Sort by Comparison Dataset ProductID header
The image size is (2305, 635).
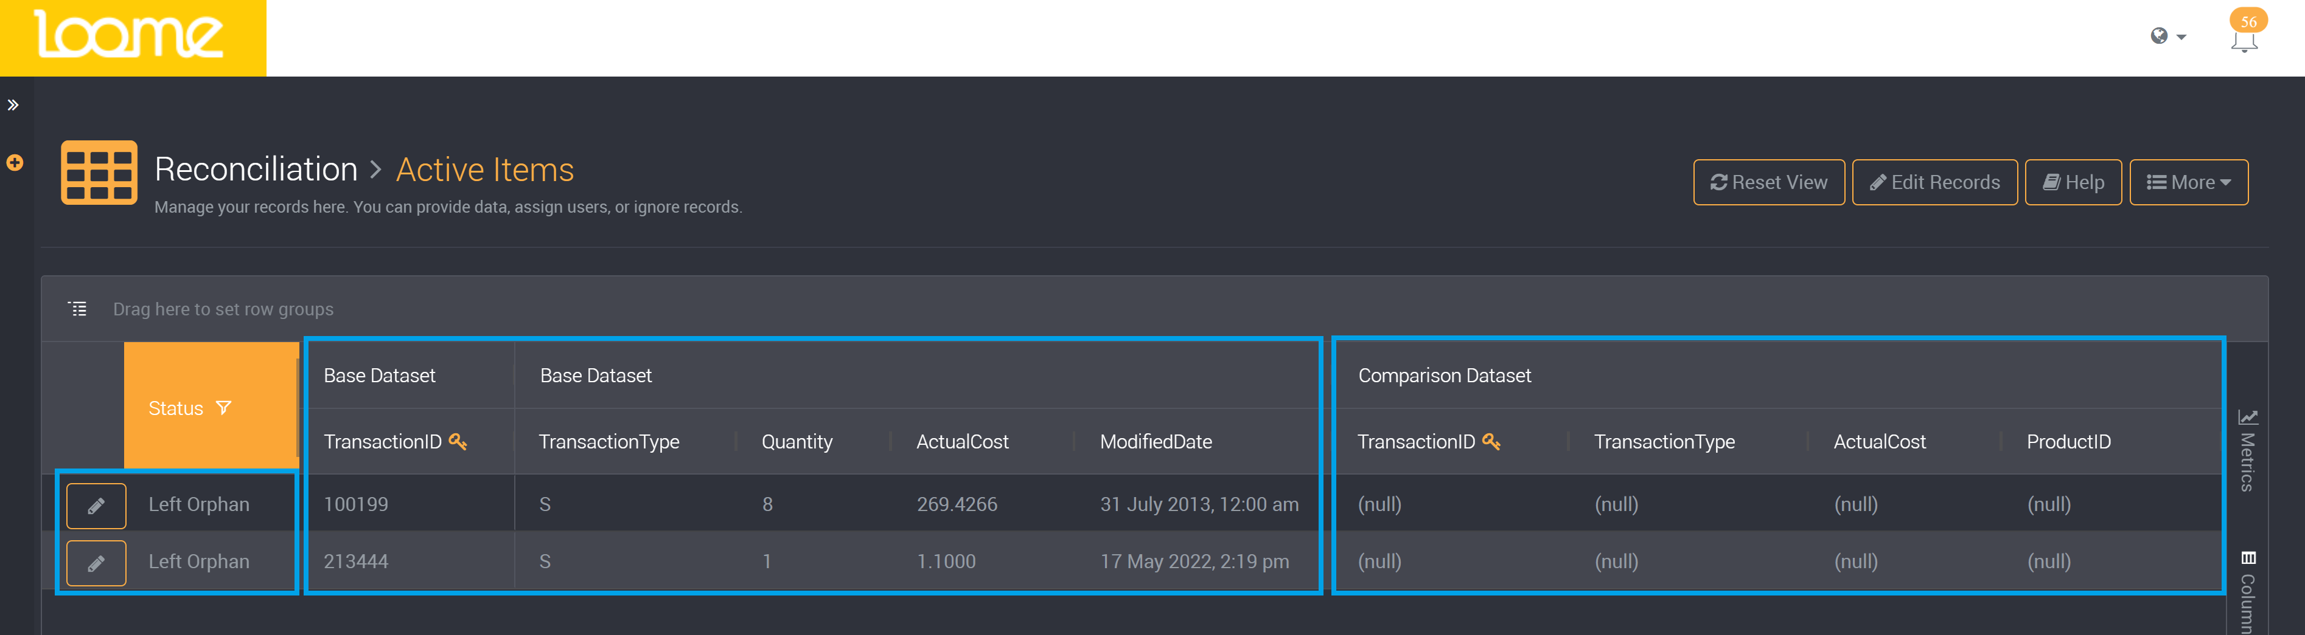point(2068,442)
